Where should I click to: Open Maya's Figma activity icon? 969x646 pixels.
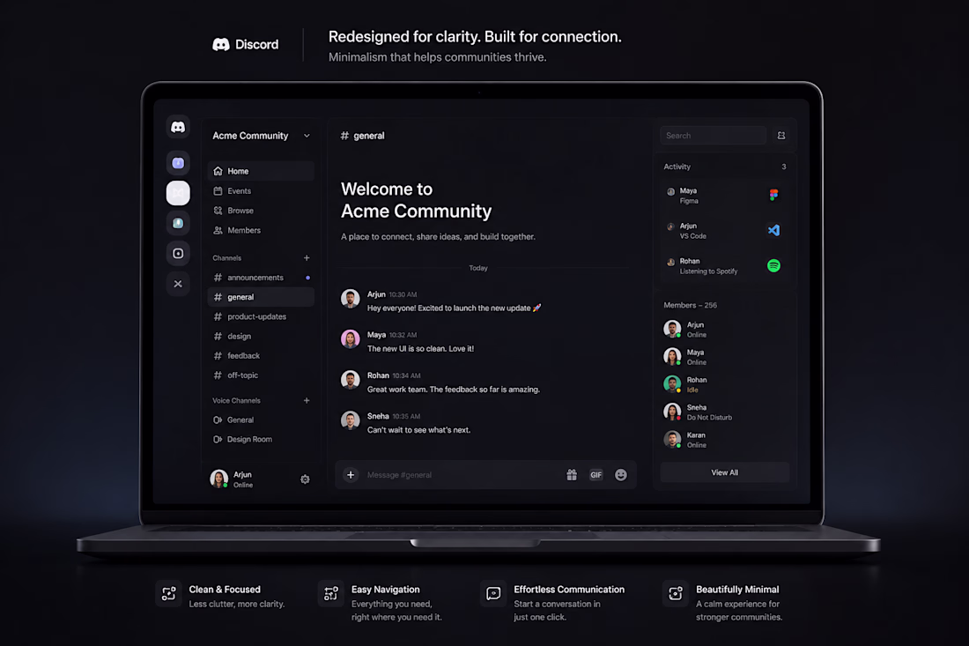click(x=773, y=196)
